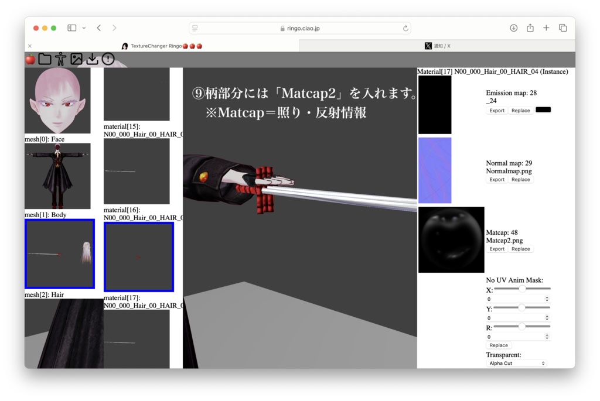
Task: Select the avatar/person icon in the toolbar
Action: pos(60,59)
